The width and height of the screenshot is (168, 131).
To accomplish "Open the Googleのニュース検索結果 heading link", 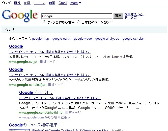I will 33,125.
